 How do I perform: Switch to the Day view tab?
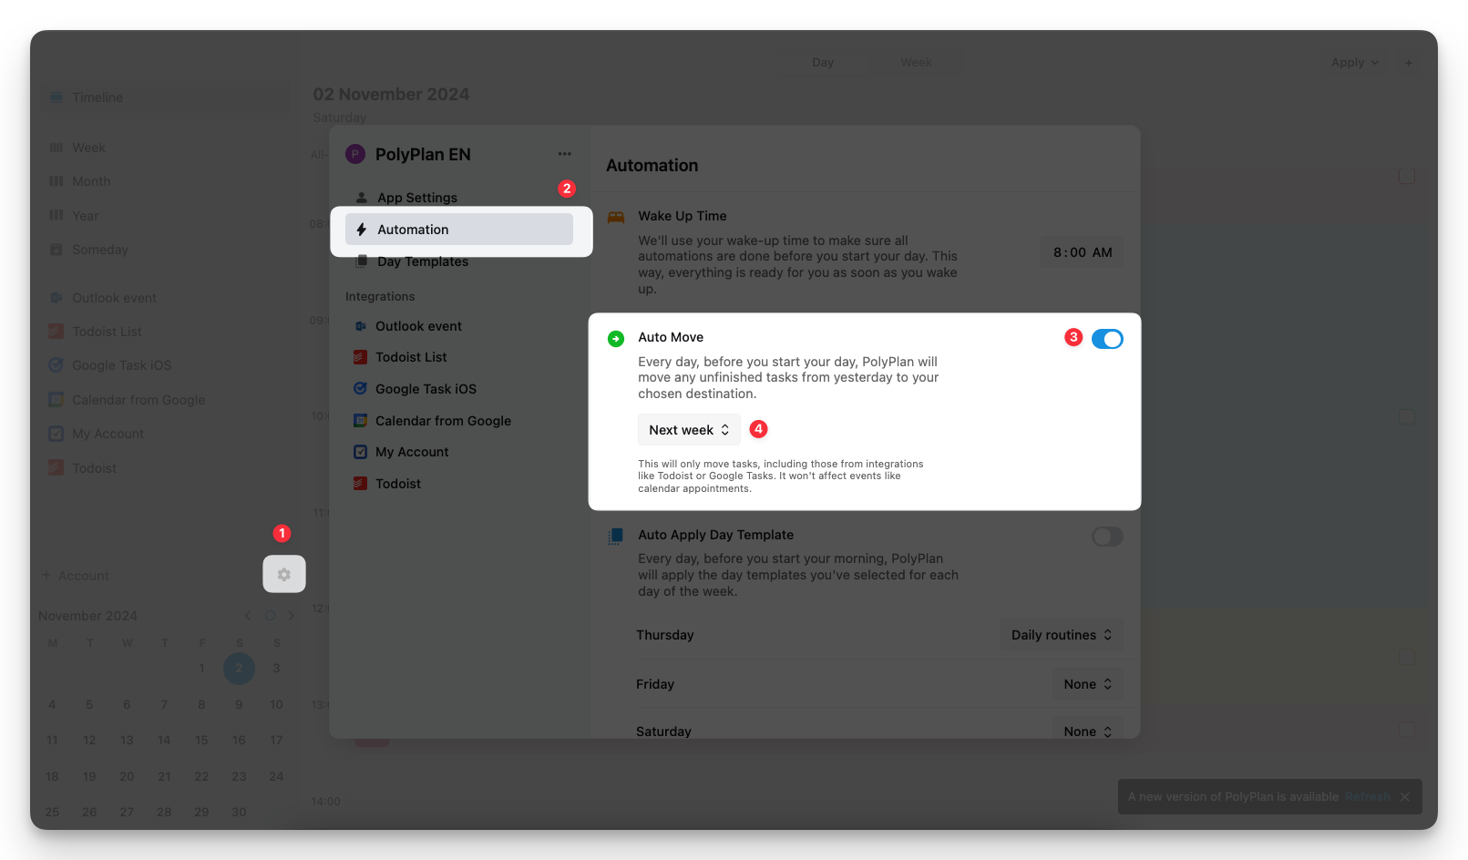point(823,63)
